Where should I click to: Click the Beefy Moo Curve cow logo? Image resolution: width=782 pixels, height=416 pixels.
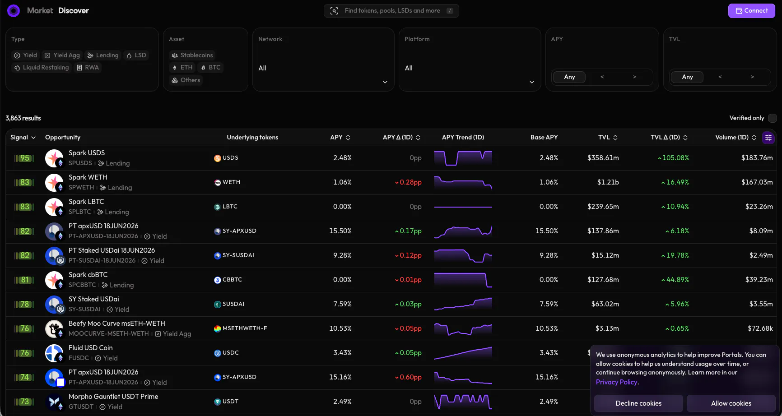54,329
